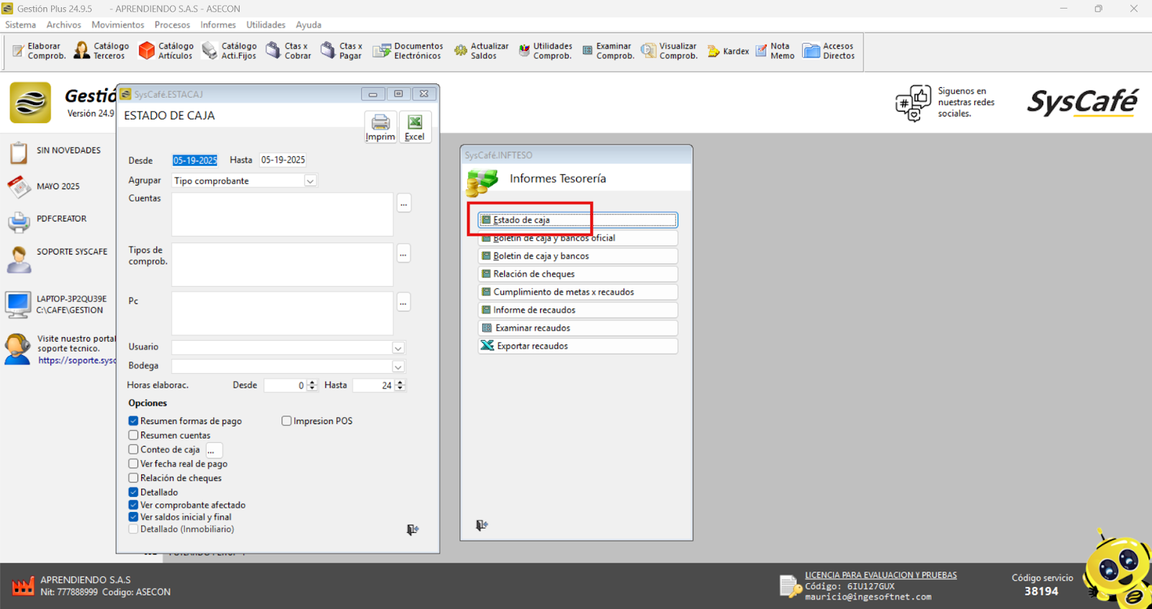Expand the Bodega dropdown
1152x609 pixels.
(397, 367)
